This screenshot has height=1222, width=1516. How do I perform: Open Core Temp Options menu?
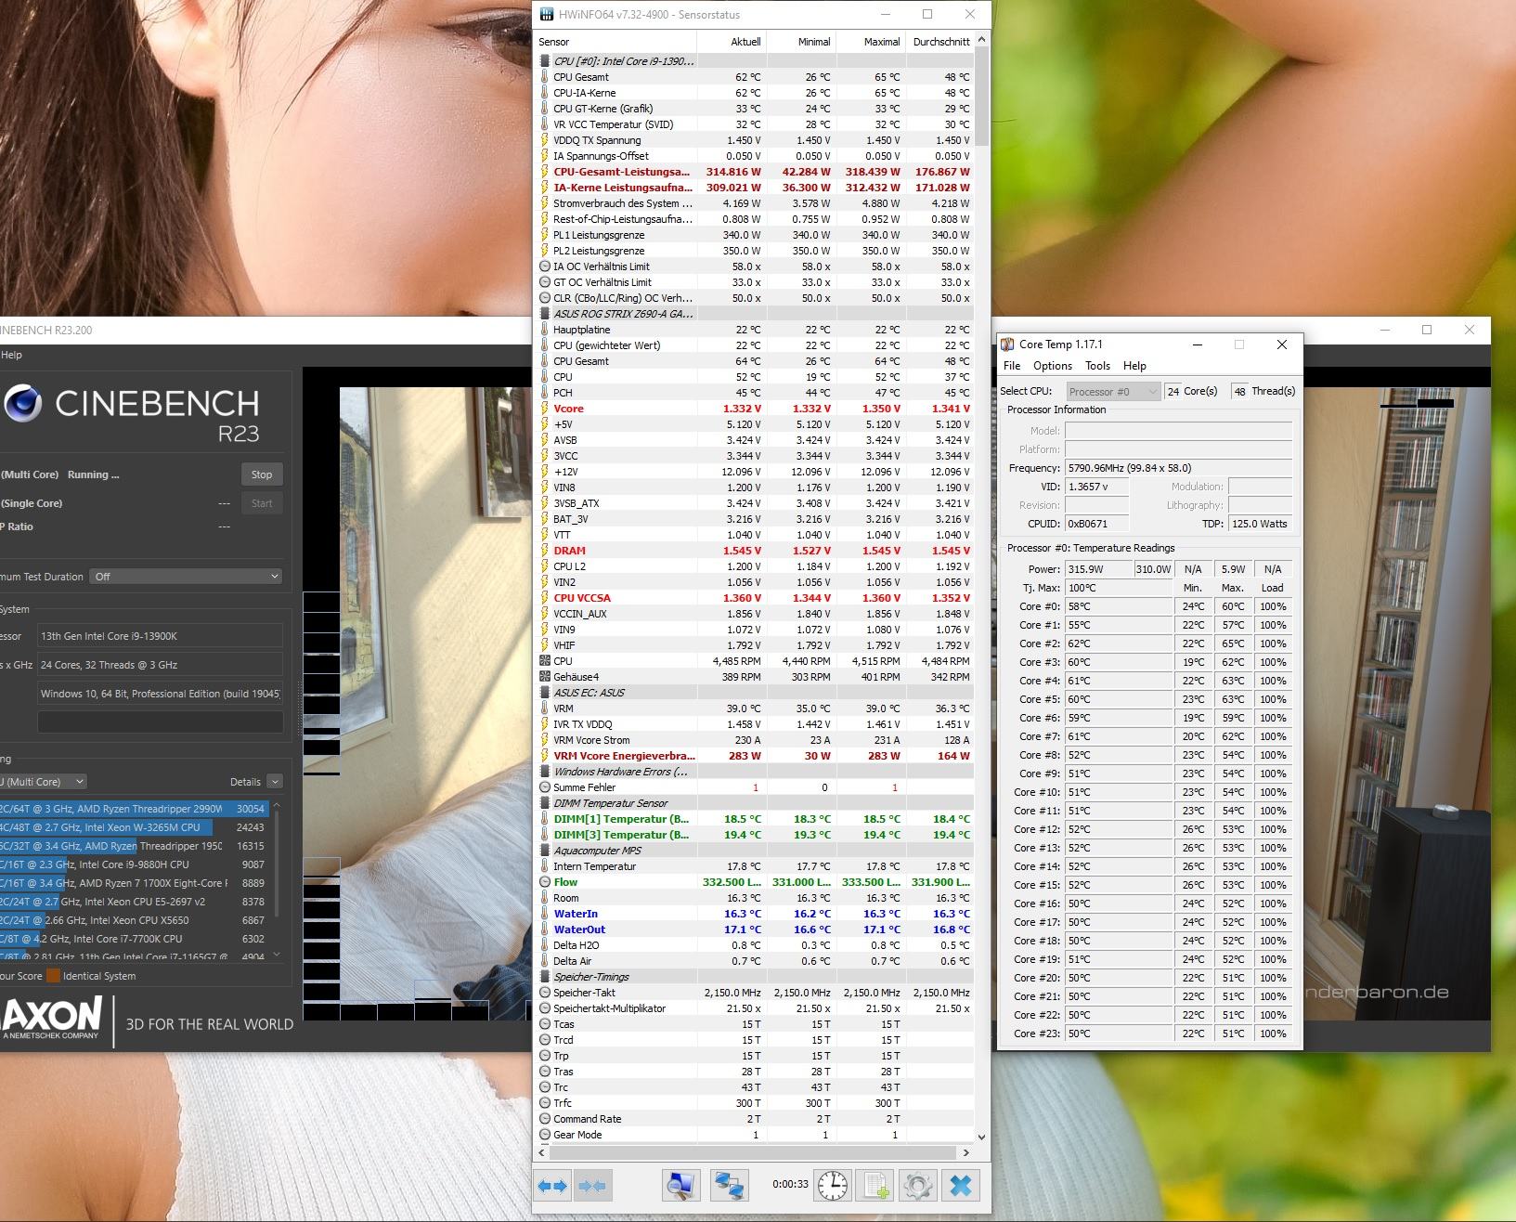(x=1053, y=366)
